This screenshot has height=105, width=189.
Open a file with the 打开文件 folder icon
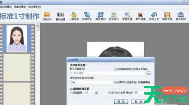47,16
